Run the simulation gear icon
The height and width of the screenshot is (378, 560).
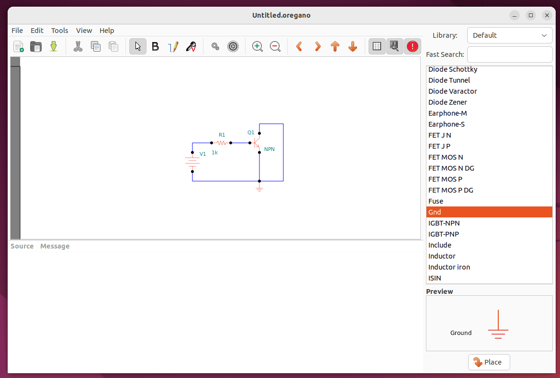point(233,46)
